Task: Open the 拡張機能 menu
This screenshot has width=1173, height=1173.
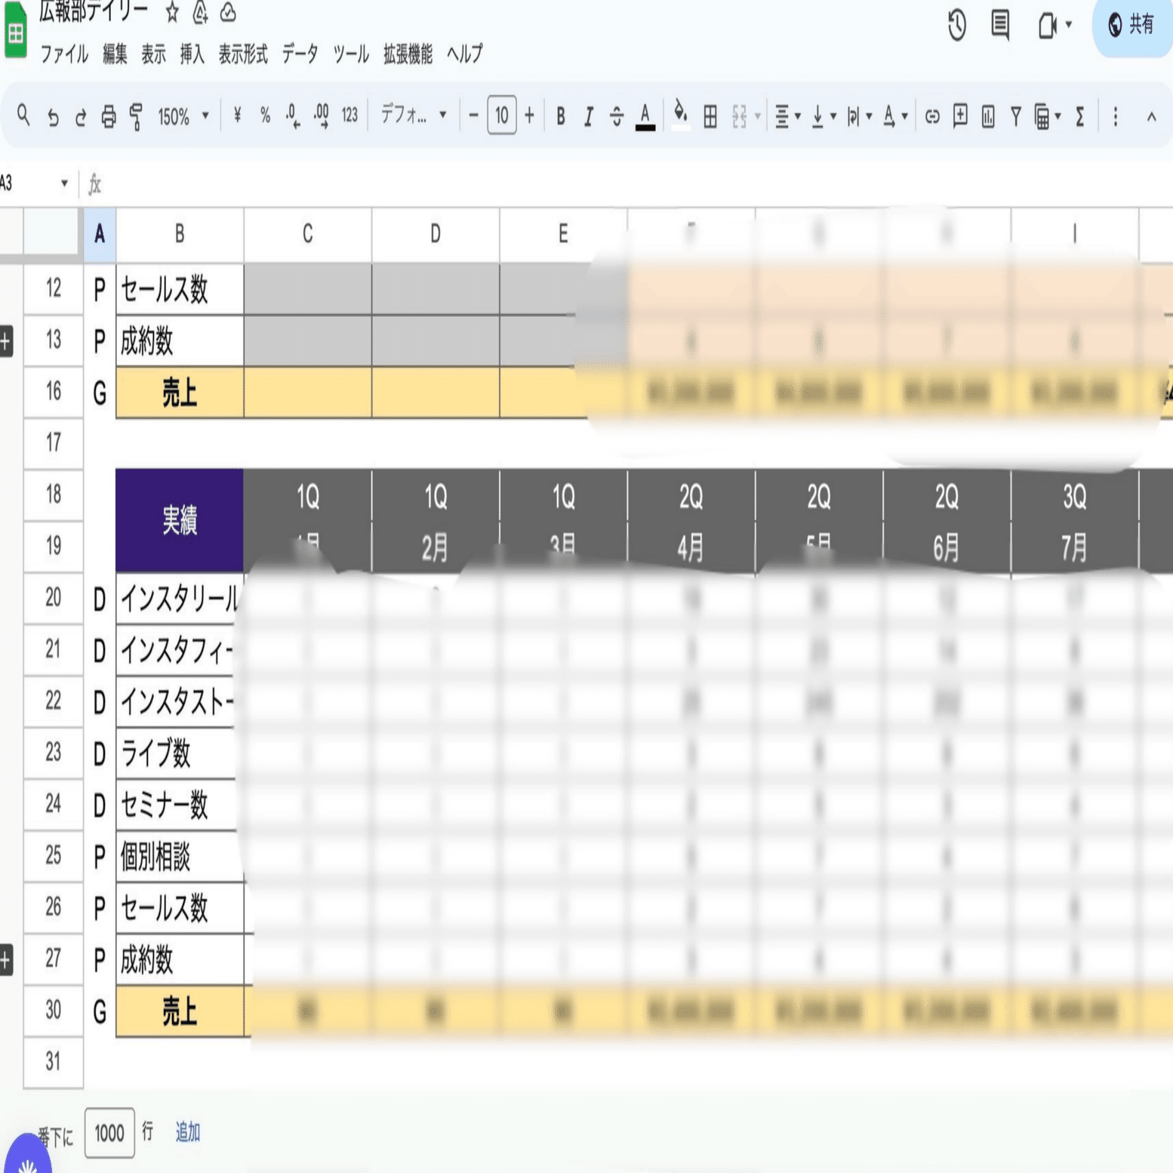Action: tap(408, 54)
